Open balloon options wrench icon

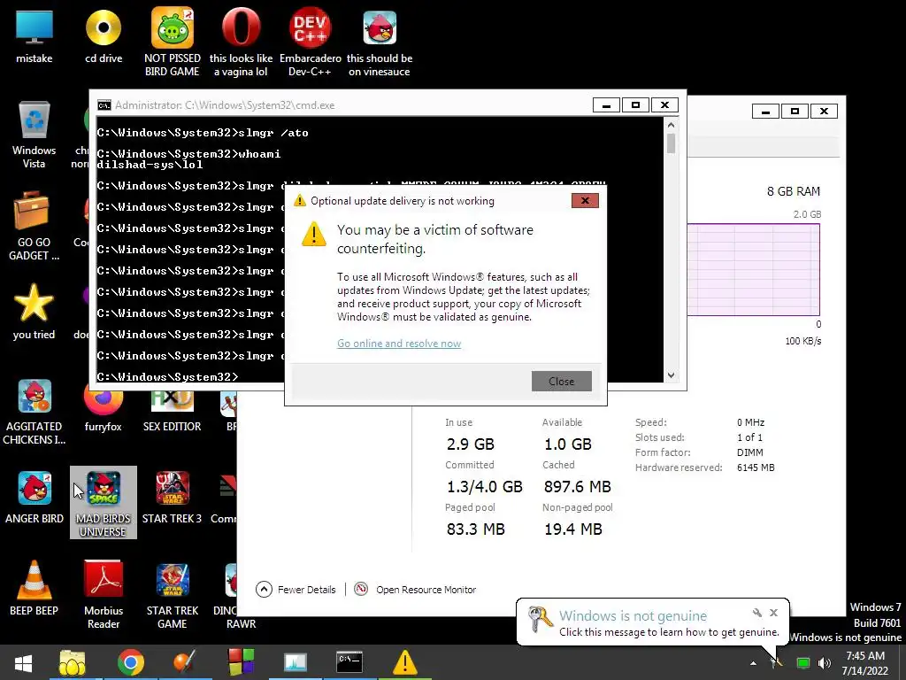(x=757, y=613)
